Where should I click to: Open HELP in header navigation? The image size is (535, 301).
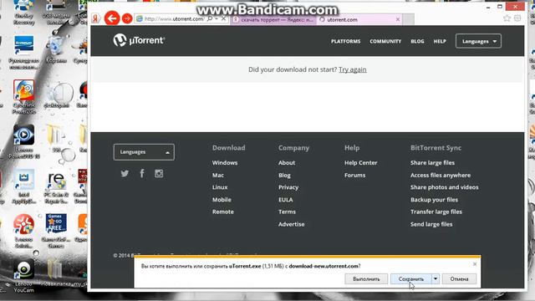440,41
